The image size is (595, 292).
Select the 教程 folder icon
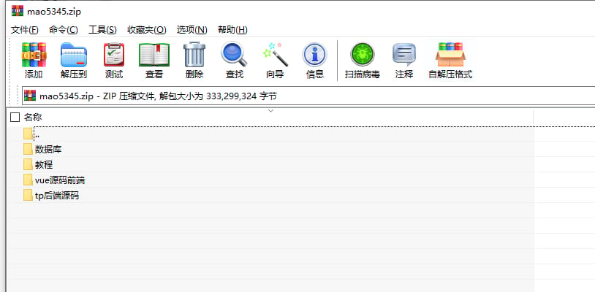coord(28,164)
